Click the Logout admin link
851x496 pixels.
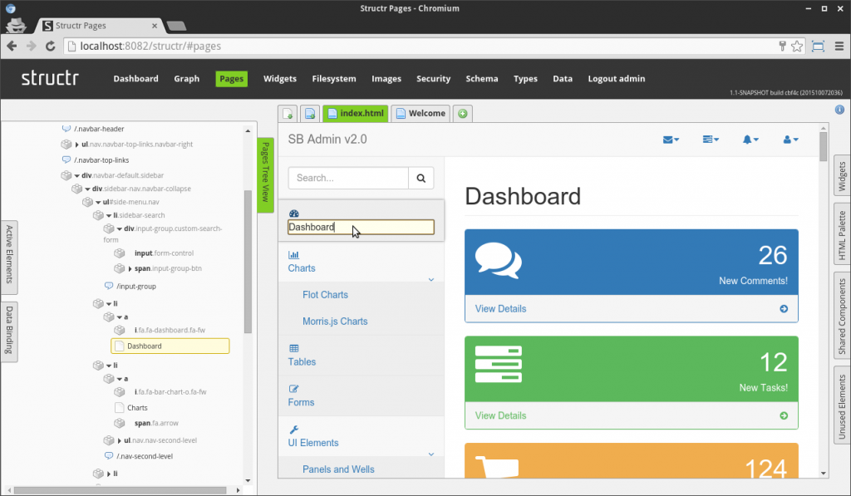(x=616, y=79)
